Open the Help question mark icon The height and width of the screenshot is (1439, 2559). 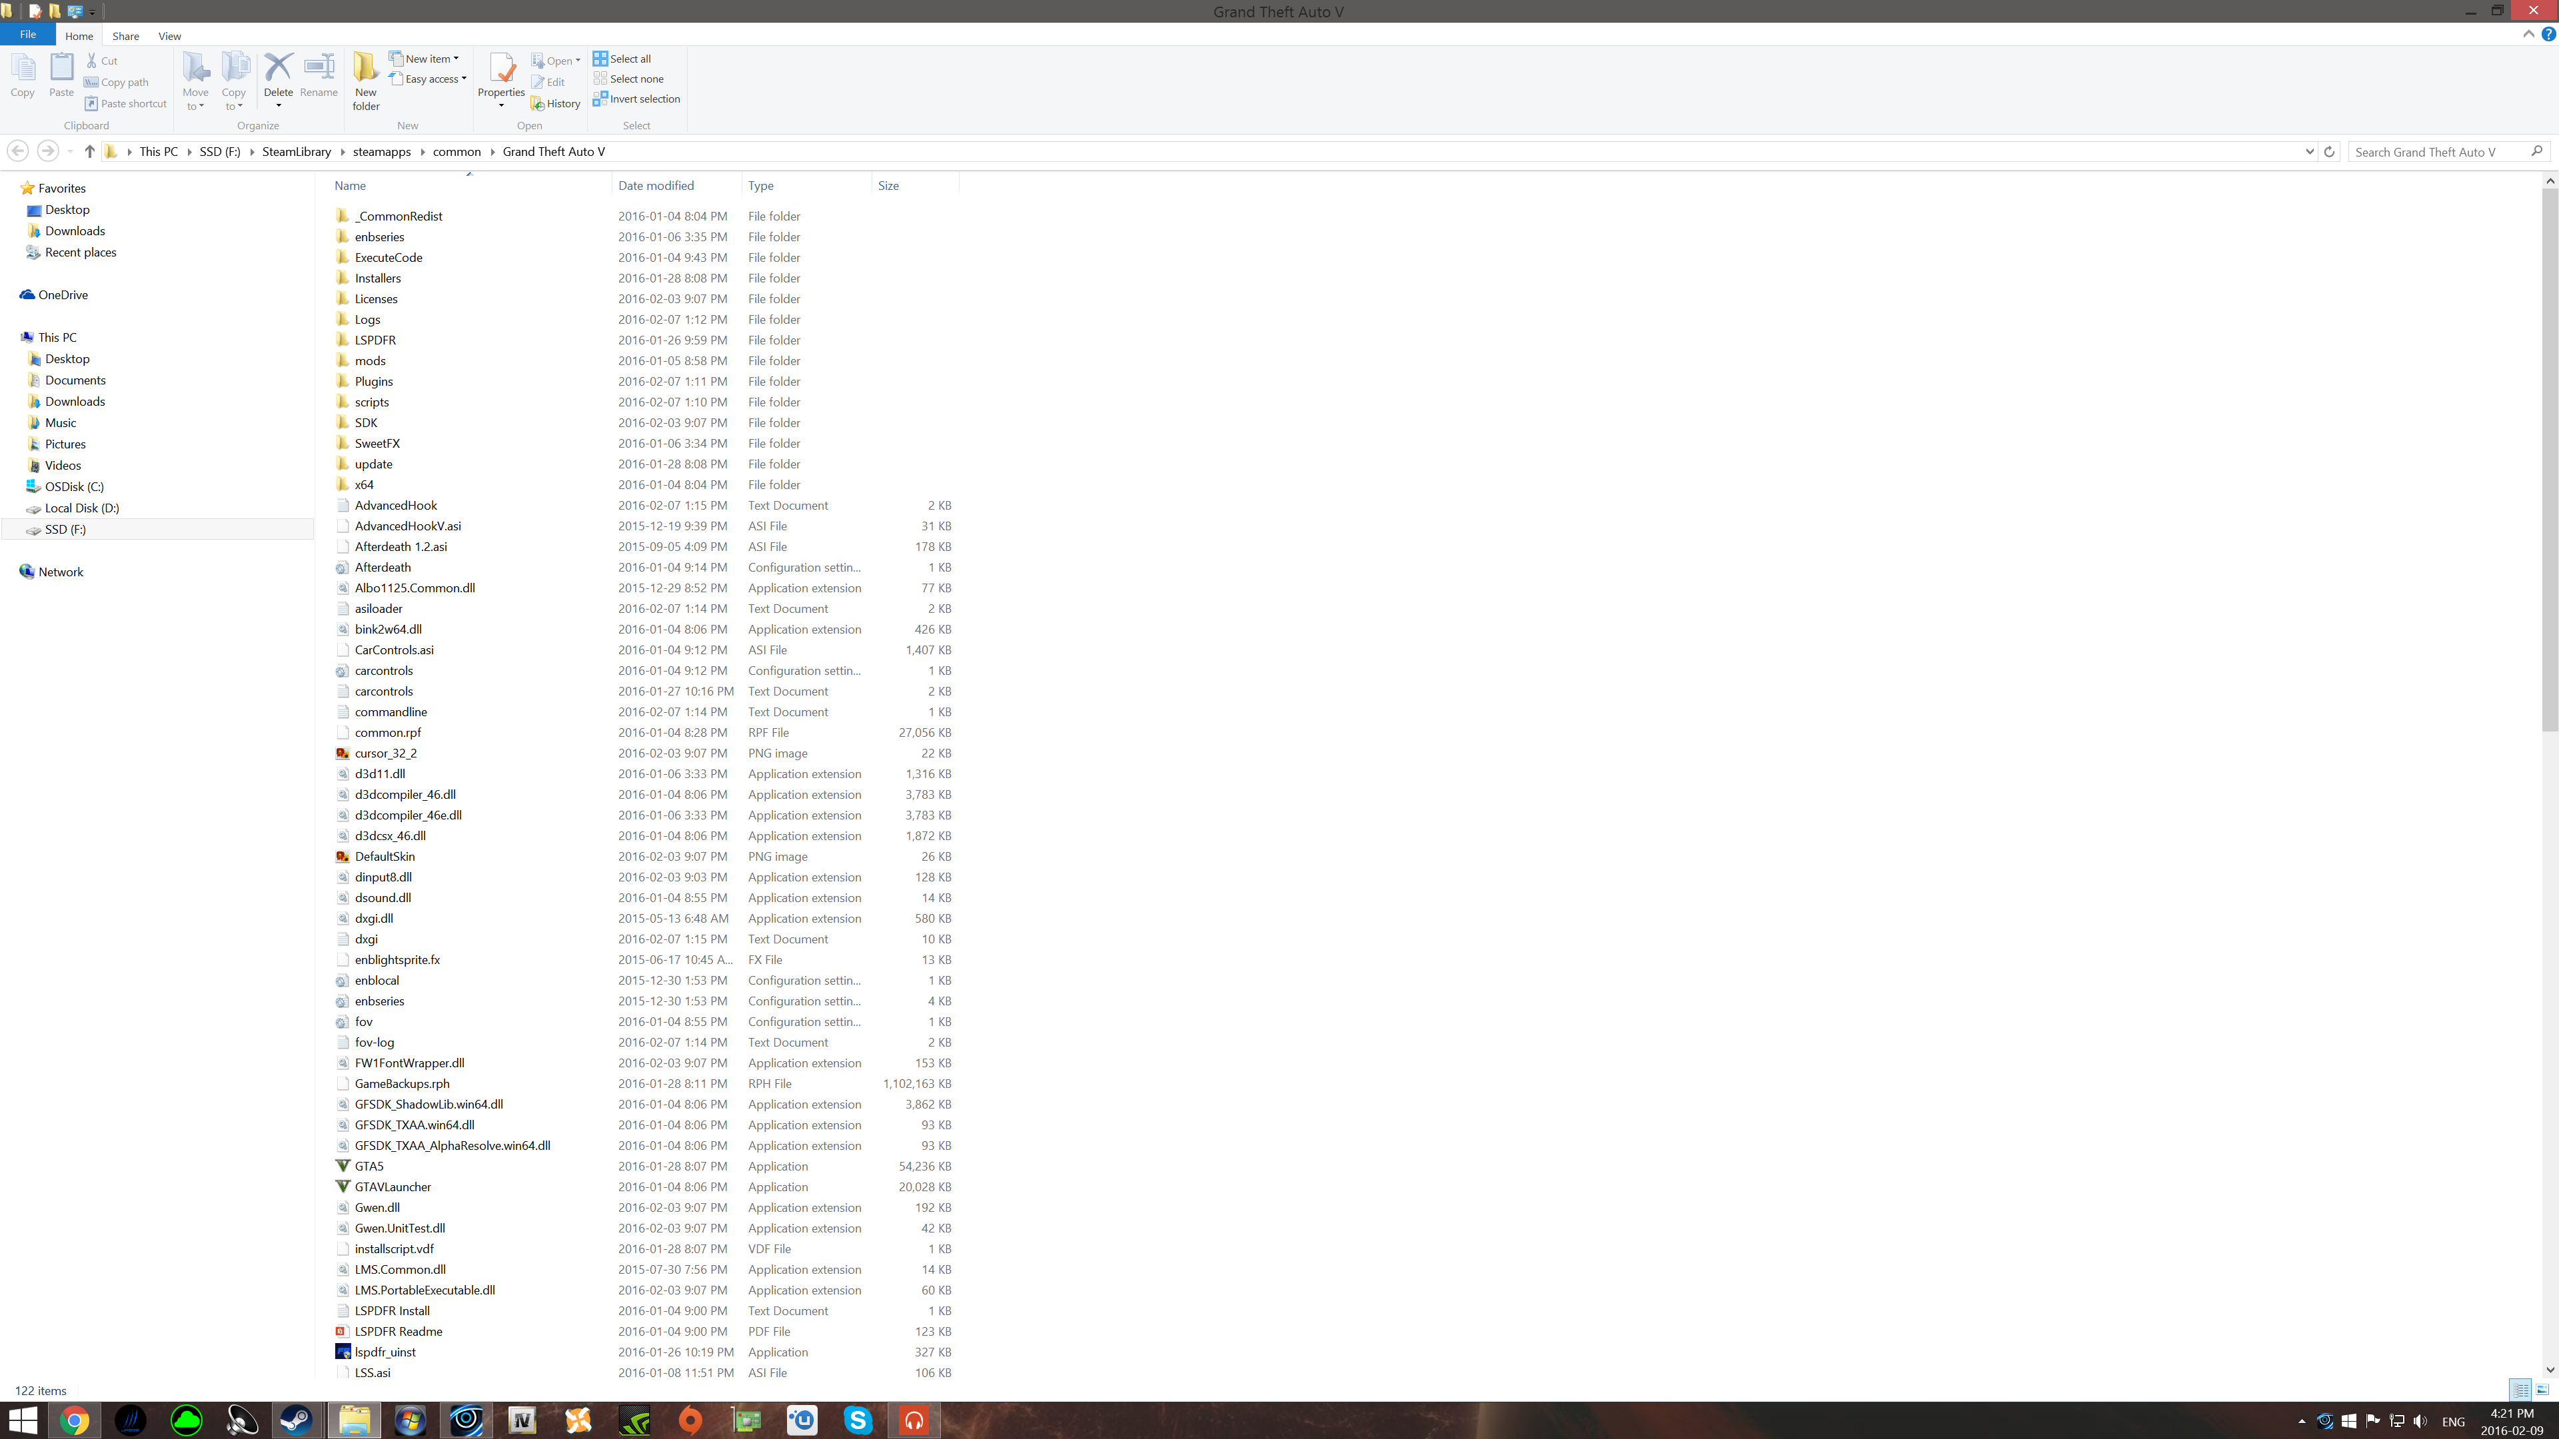point(2548,35)
